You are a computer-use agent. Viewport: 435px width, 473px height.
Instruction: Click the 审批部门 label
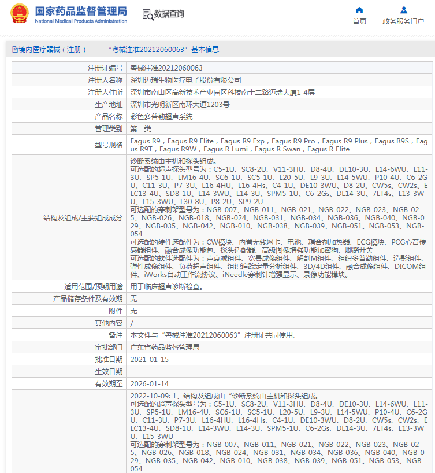click(109, 347)
